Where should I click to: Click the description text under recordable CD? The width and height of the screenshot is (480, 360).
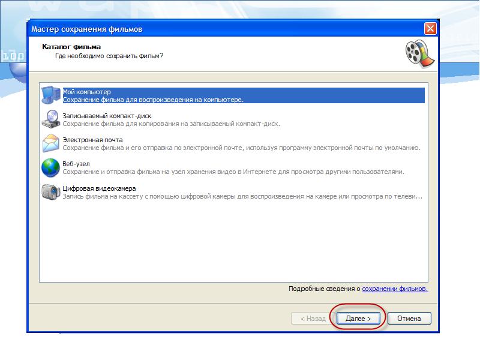pos(171,124)
